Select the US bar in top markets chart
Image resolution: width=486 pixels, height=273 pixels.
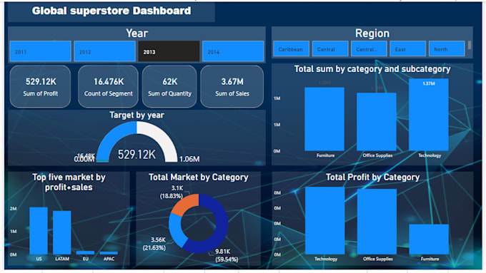pos(39,231)
